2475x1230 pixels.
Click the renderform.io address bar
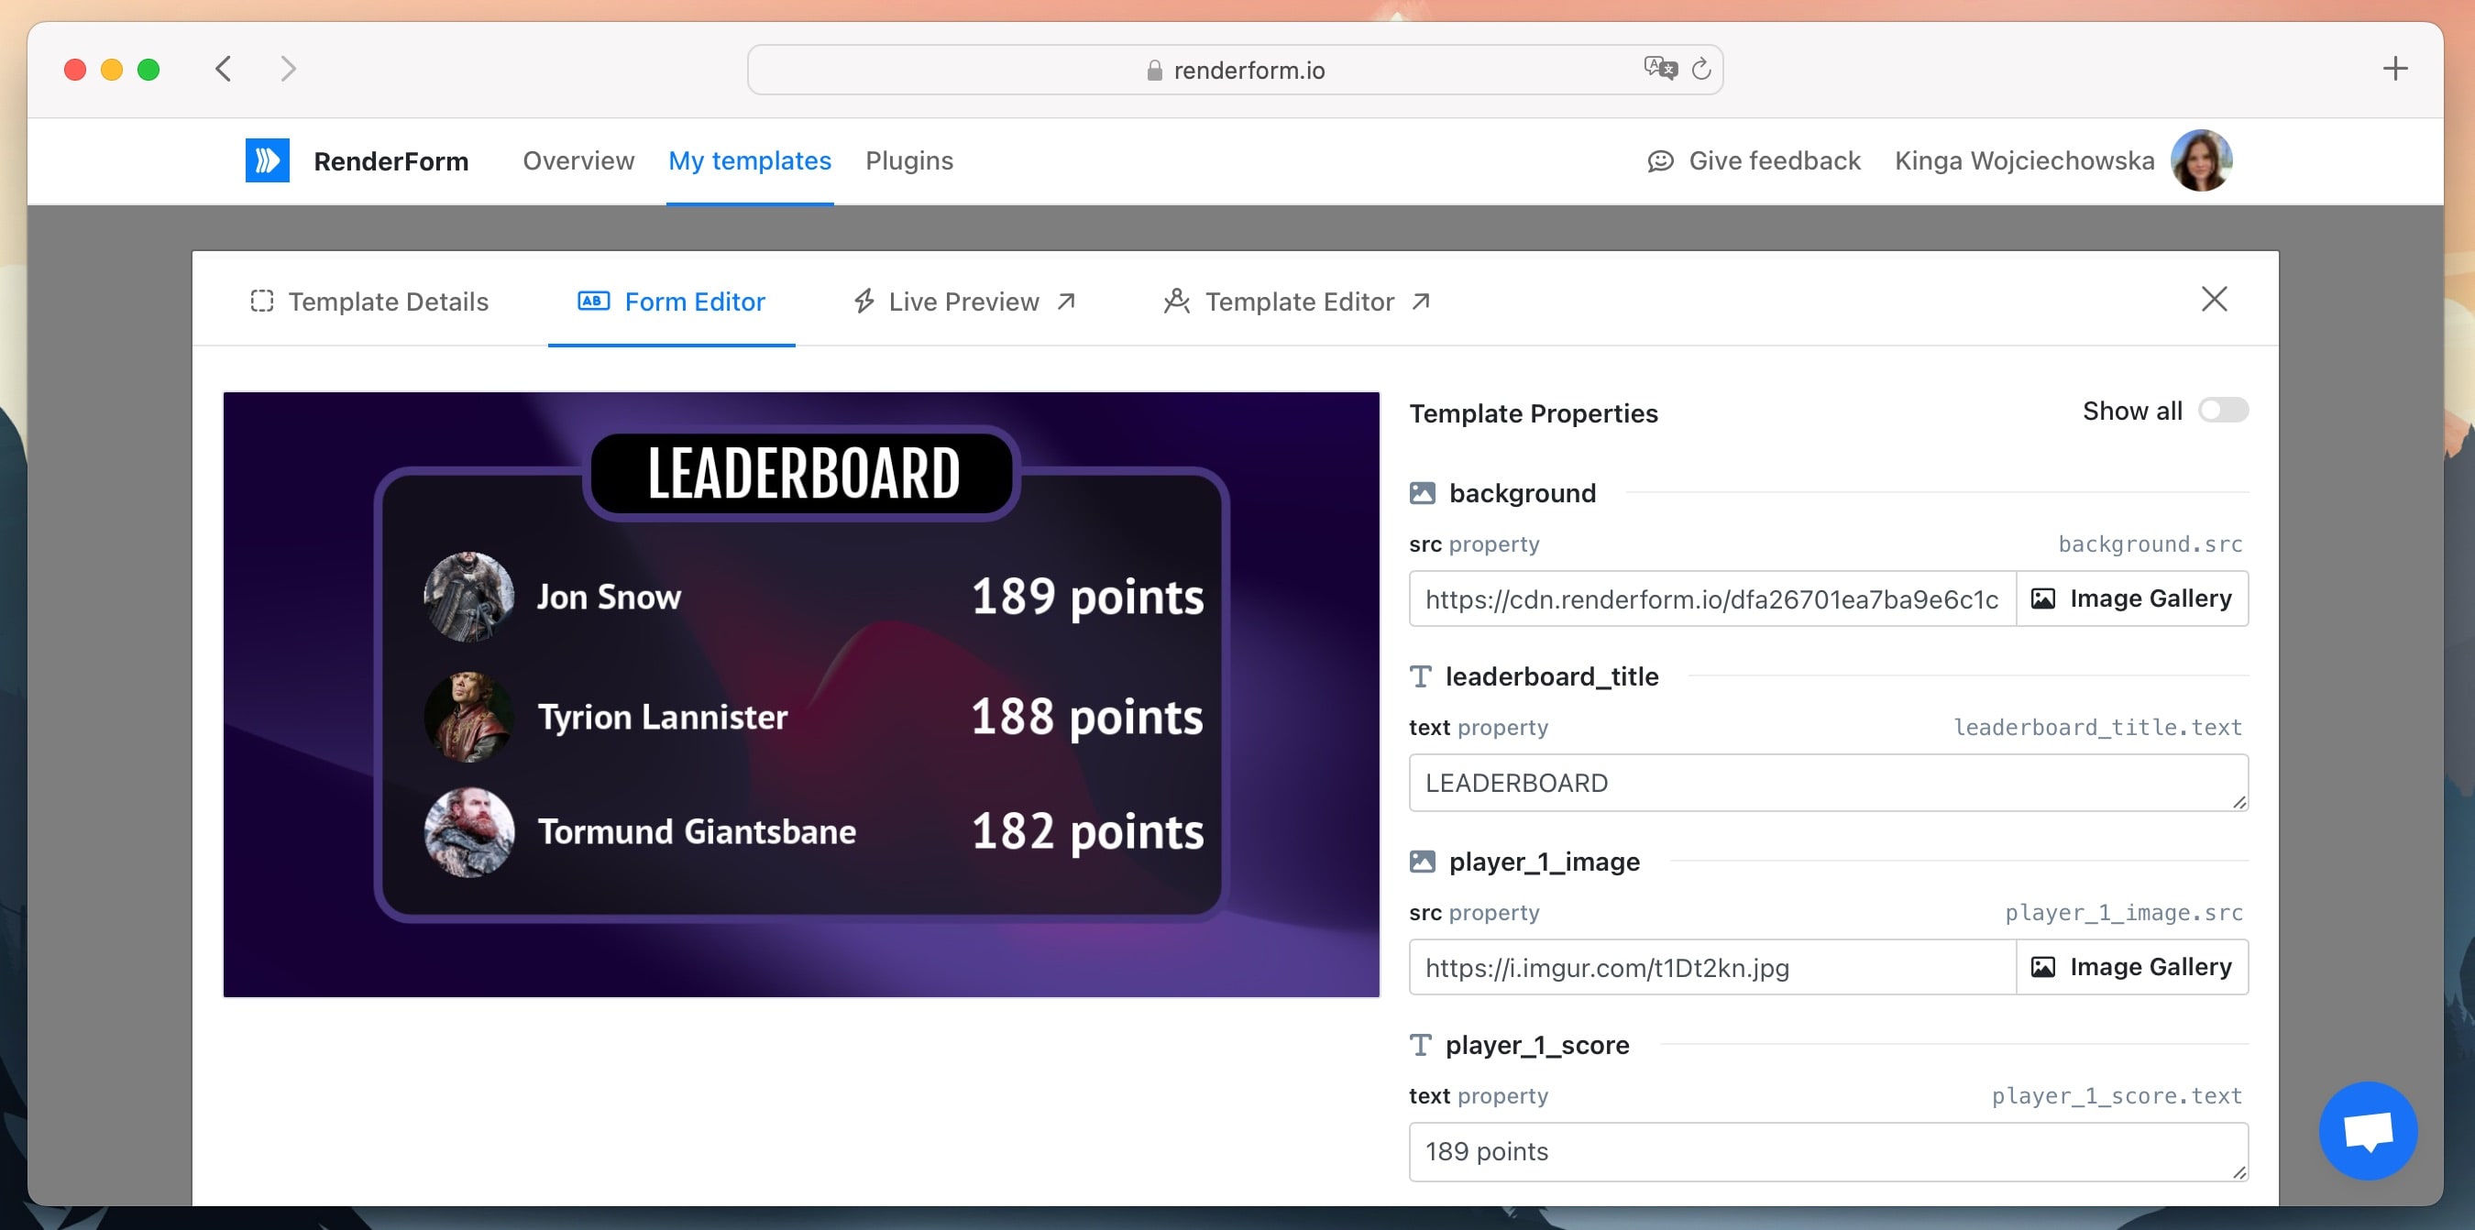pos(1235,69)
